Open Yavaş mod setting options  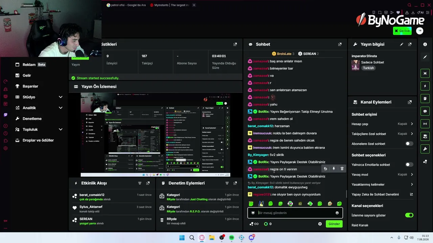click(x=382, y=174)
